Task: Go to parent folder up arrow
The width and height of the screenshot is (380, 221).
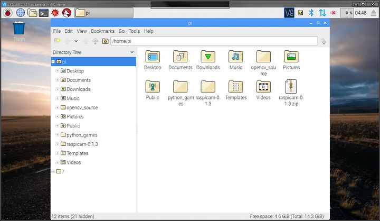Action: [x=95, y=41]
